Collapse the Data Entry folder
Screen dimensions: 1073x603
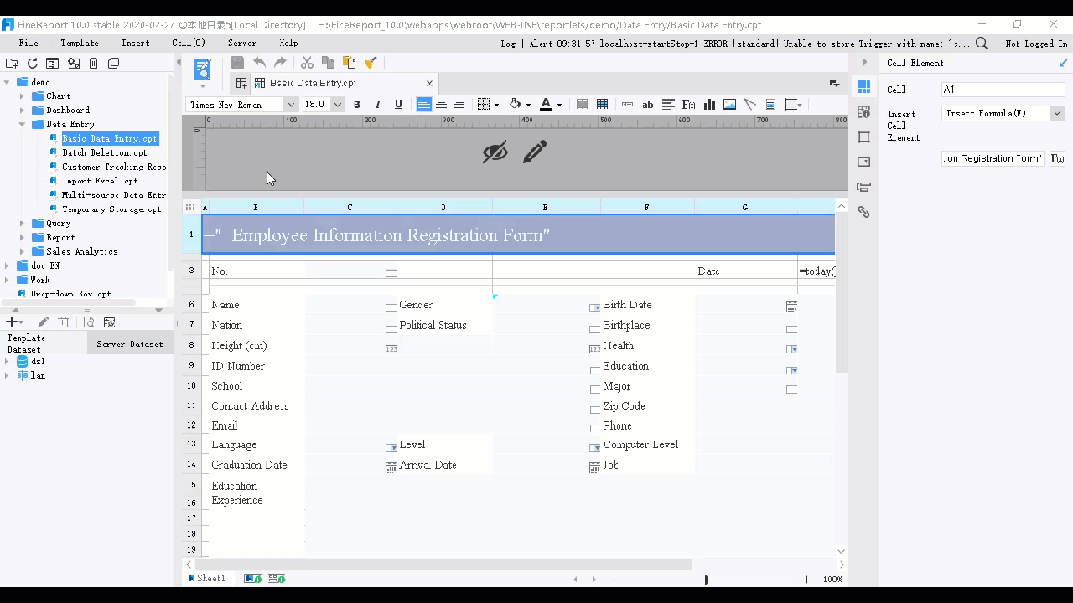point(23,124)
